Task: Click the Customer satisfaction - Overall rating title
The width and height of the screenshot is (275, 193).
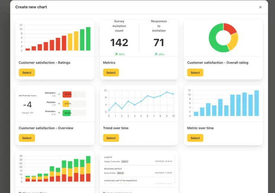Action: 218,62
